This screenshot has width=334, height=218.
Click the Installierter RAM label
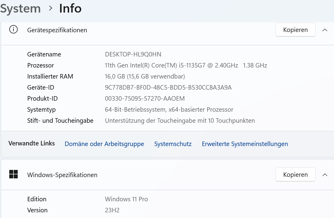50,76
